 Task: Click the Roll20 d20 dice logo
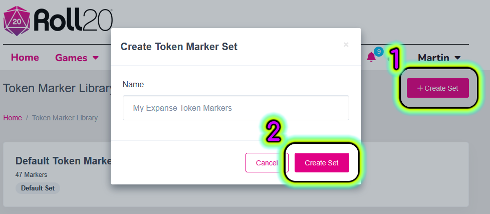[17, 21]
